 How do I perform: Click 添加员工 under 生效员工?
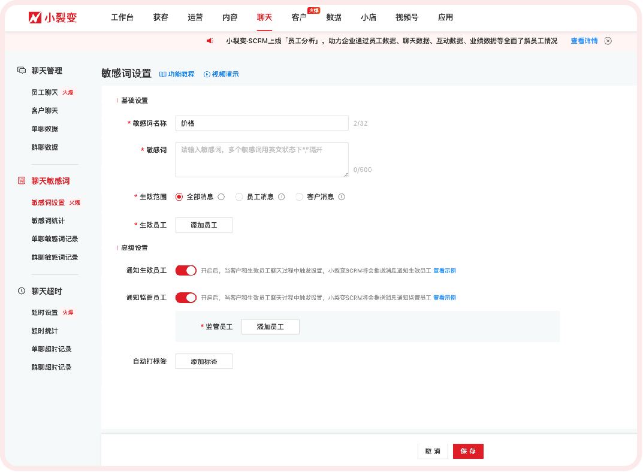[x=204, y=225]
